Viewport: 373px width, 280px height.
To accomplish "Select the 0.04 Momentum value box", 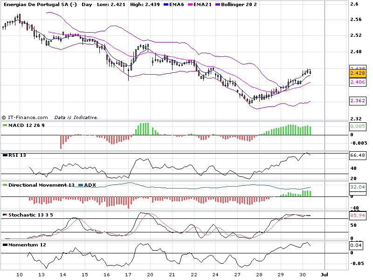I will coord(356,245).
